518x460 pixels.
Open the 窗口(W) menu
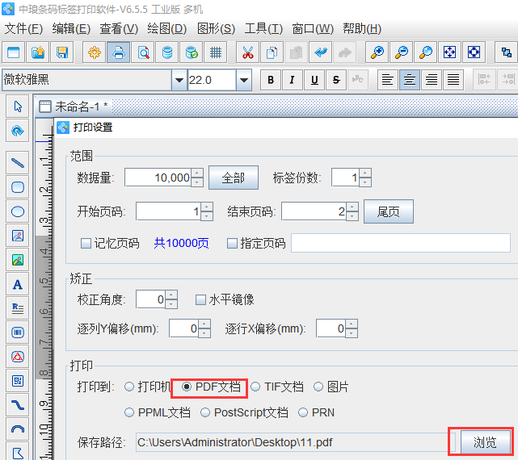pyautogui.click(x=313, y=29)
